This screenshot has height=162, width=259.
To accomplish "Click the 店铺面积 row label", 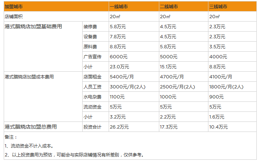I will (x=14, y=17).
